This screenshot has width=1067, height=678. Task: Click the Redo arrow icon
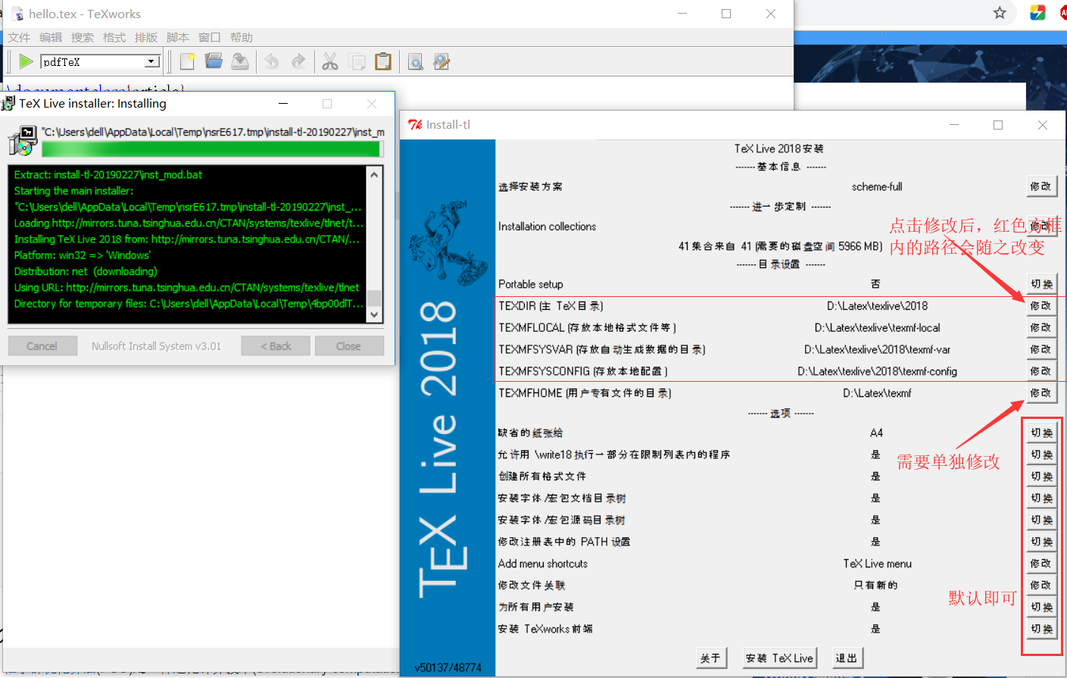point(301,61)
